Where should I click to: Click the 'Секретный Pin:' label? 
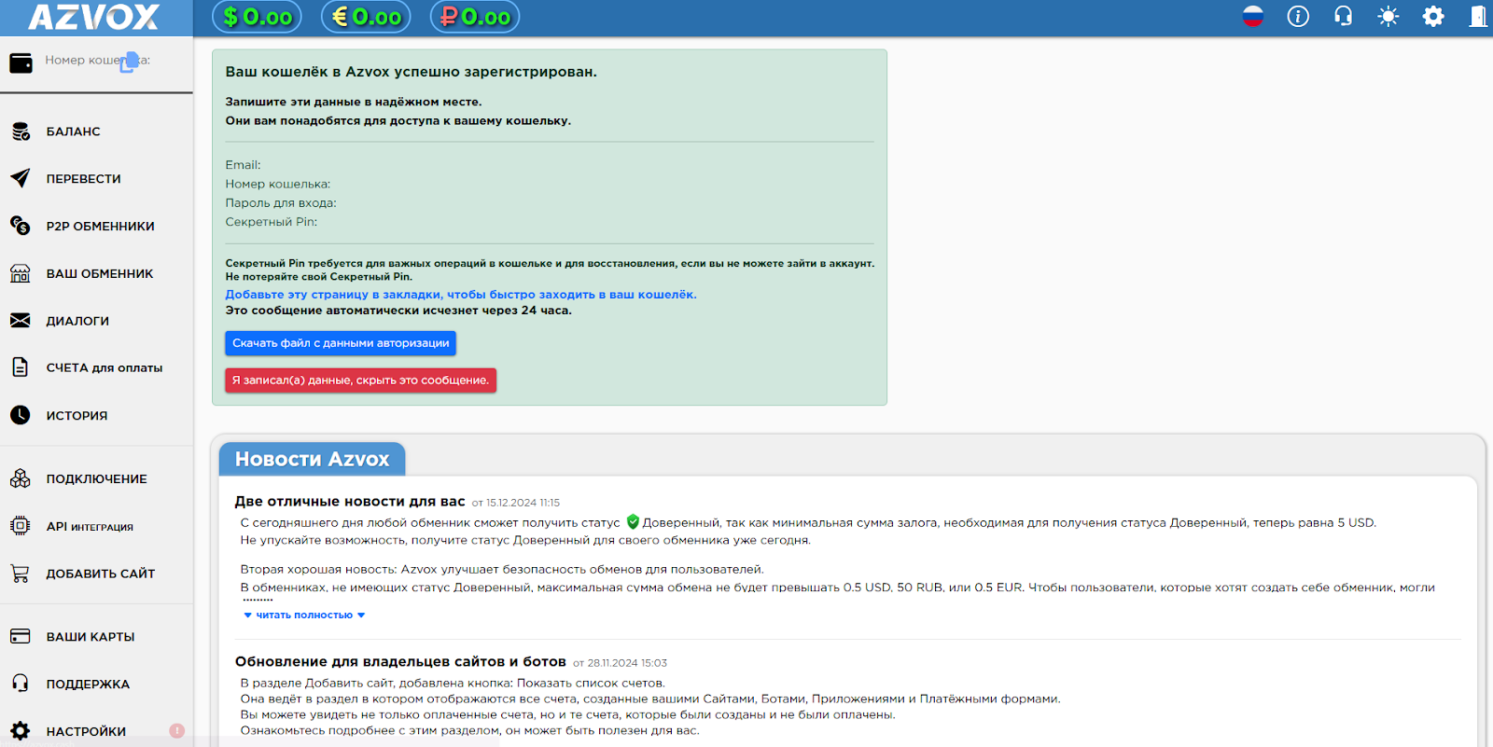pos(271,222)
